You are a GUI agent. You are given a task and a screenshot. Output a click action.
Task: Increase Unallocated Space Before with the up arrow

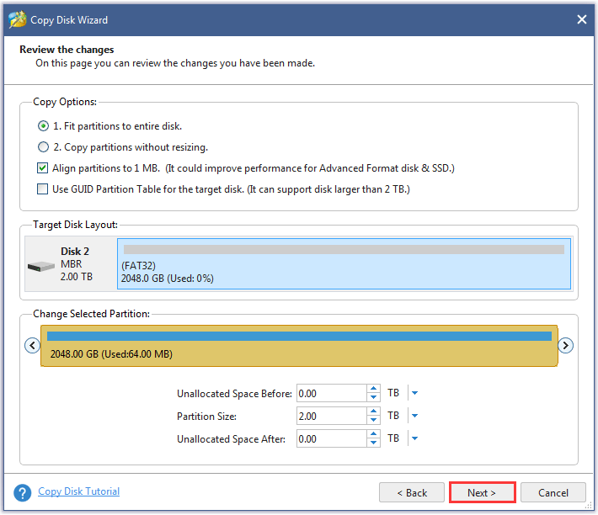coord(374,389)
